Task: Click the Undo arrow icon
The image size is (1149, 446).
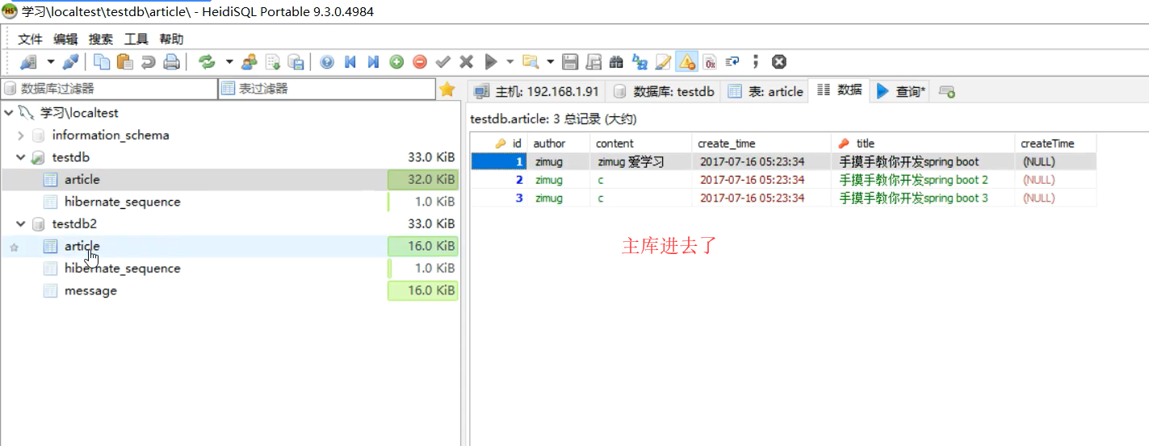Action: [148, 61]
